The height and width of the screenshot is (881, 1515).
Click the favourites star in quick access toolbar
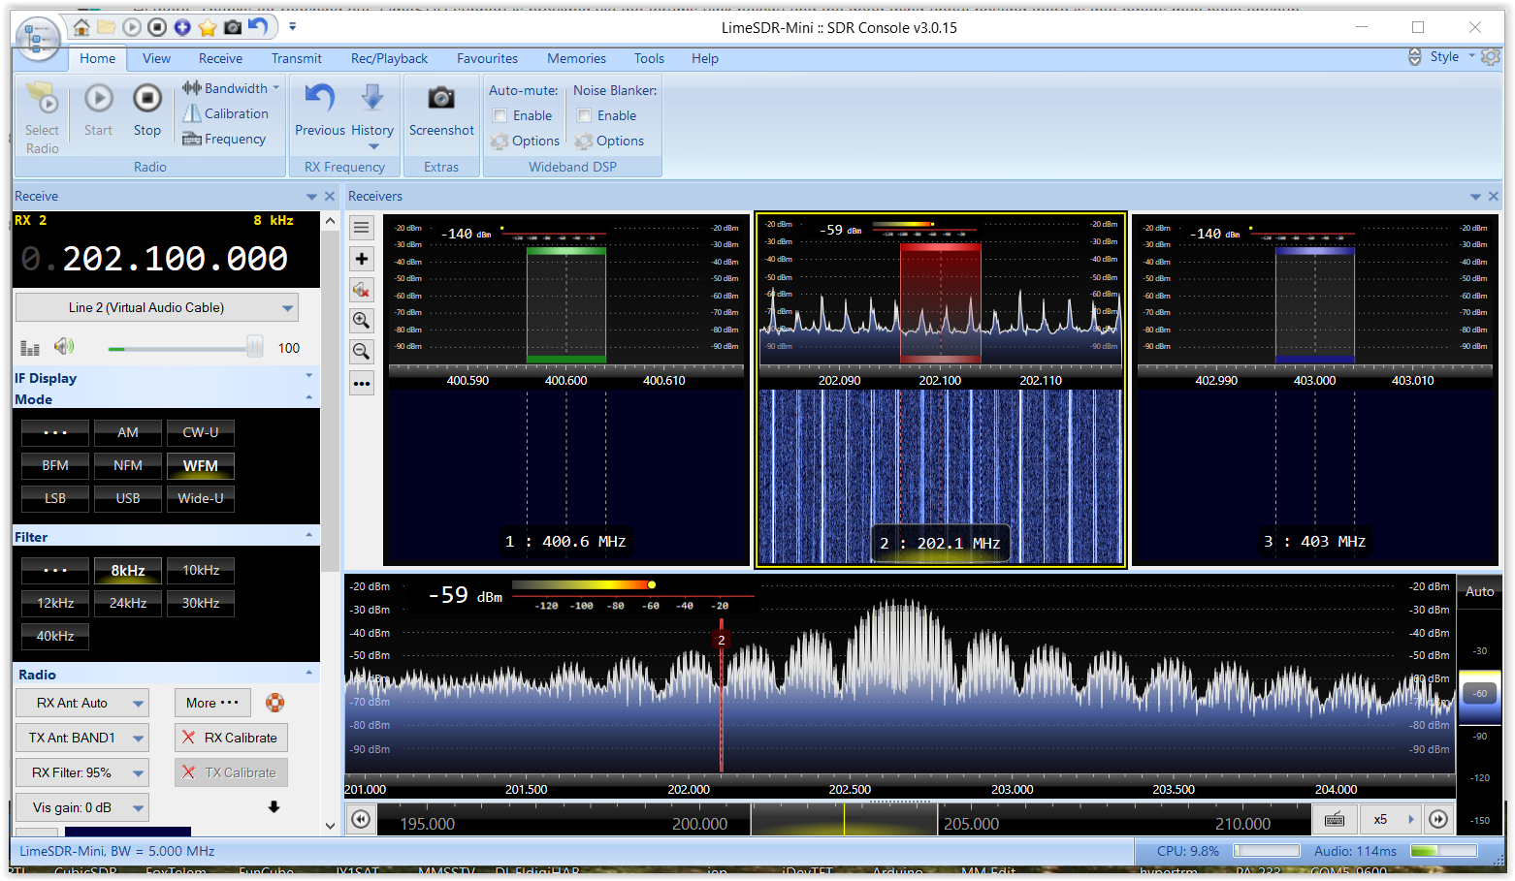(x=208, y=27)
